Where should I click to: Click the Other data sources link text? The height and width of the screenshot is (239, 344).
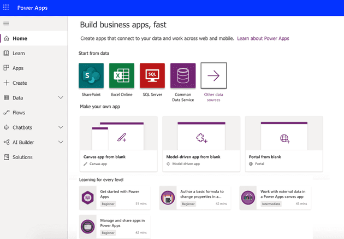(x=213, y=97)
